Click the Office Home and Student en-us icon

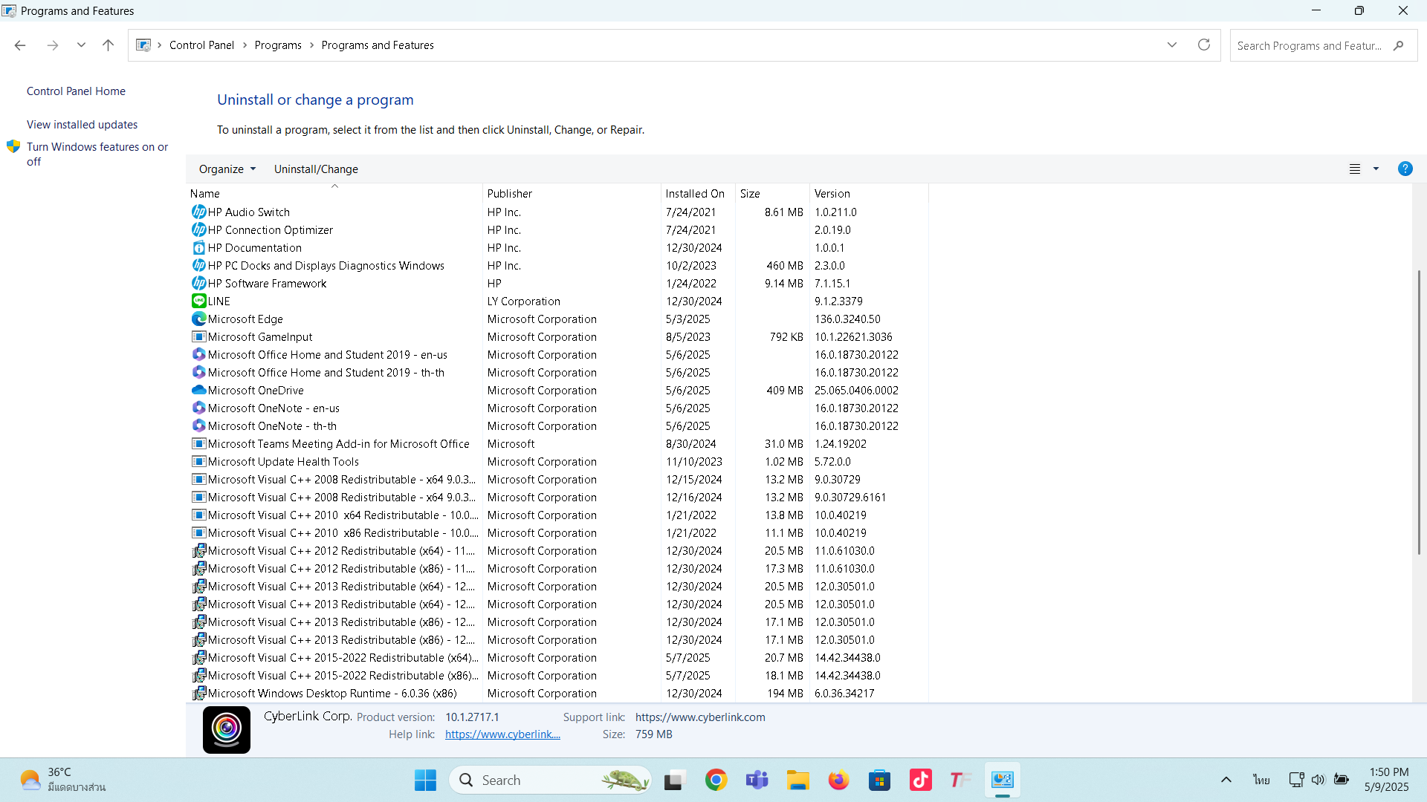click(x=198, y=355)
